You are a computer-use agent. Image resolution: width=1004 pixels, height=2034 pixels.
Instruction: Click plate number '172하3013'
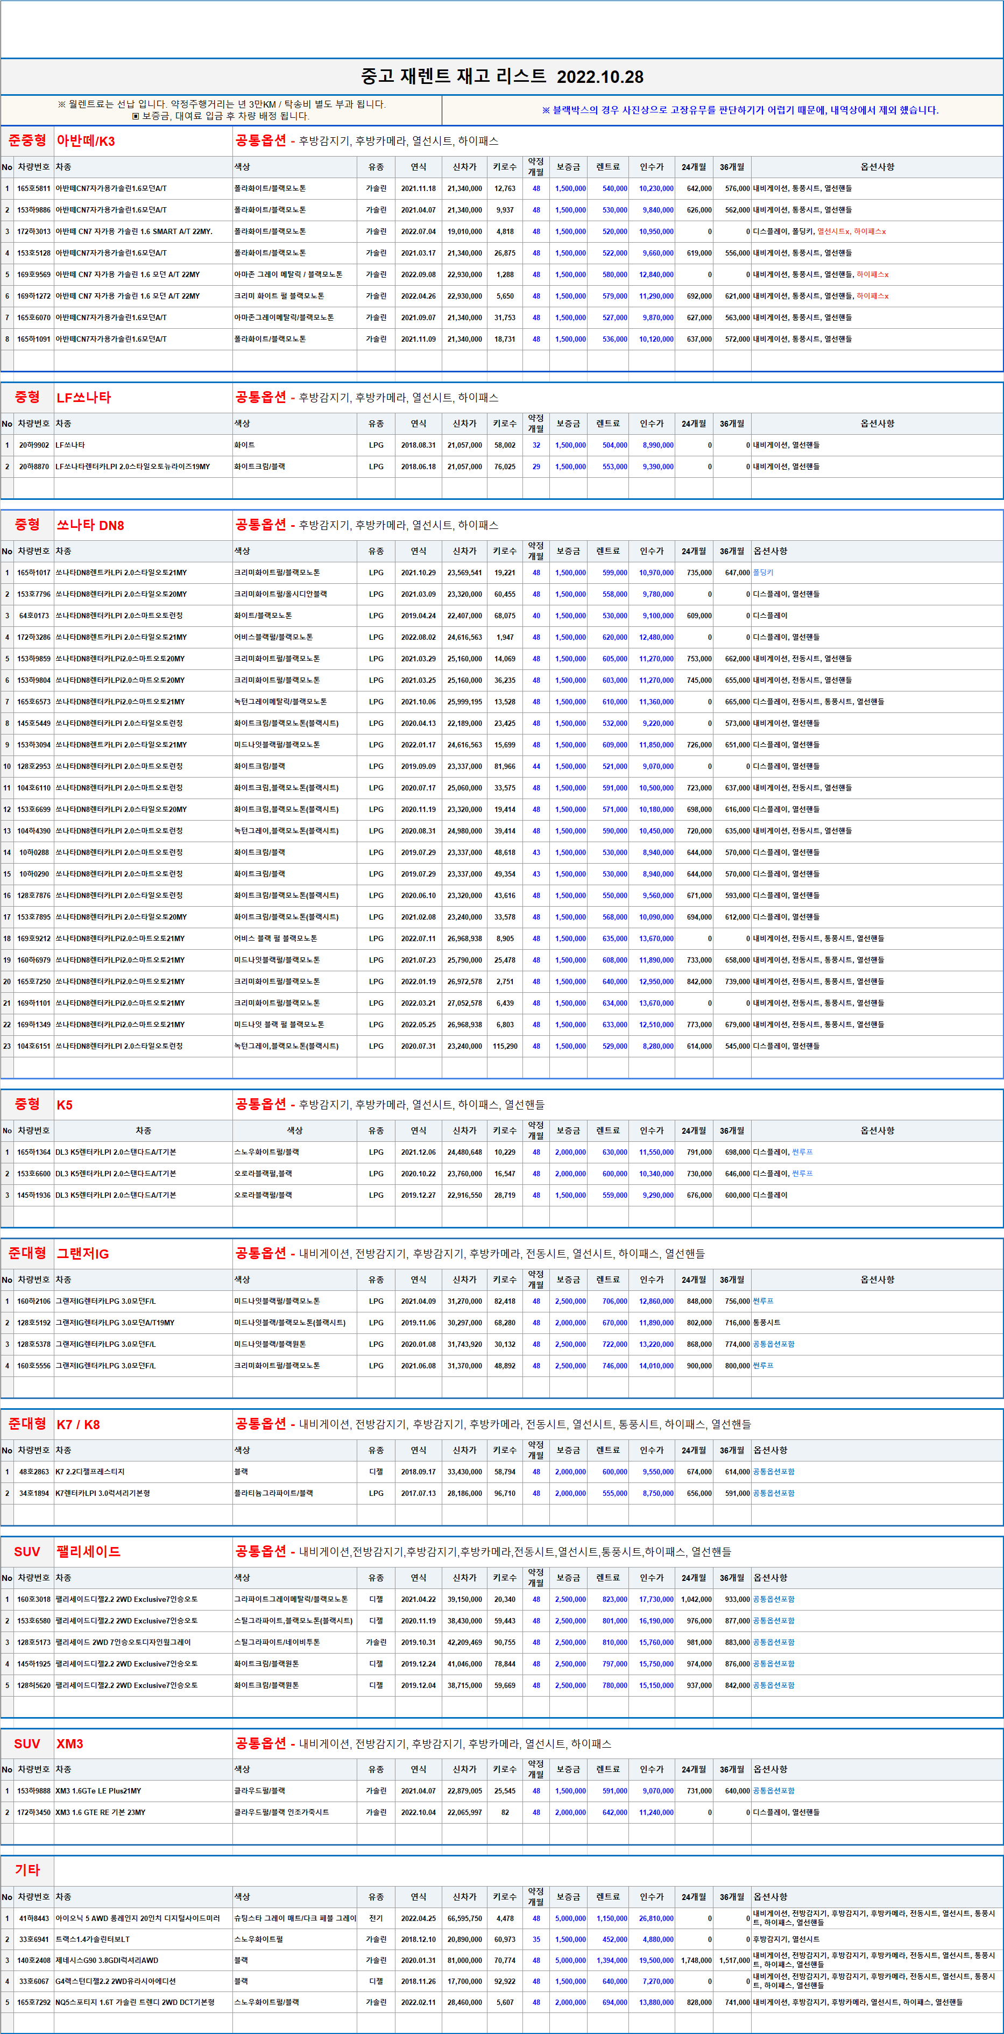click(34, 232)
